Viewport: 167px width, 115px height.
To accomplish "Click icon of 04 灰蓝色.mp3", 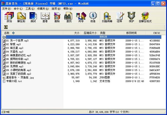I will [4, 52].
